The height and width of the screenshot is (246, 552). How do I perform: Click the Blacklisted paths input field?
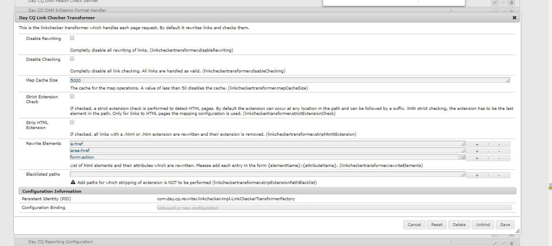point(268,174)
